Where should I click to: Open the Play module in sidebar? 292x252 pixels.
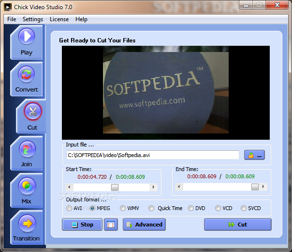27,42
